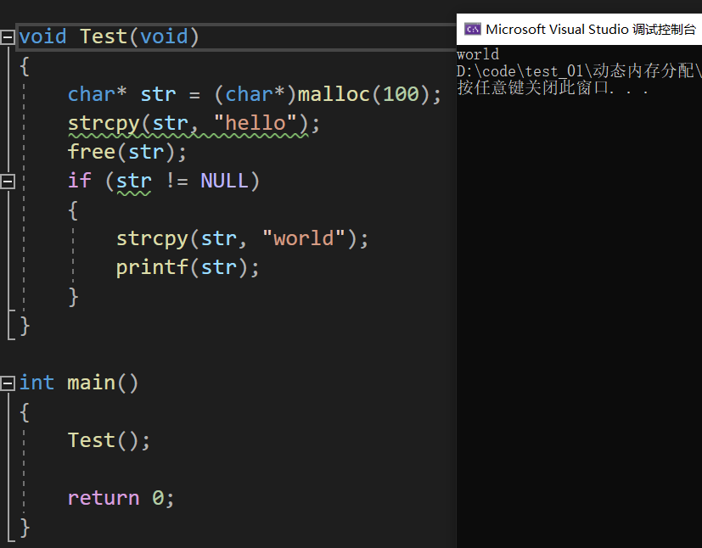Image resolution: width=702 pixels, height=548 pixels.
Task: Click the return keyword
Action: point(104,498)
